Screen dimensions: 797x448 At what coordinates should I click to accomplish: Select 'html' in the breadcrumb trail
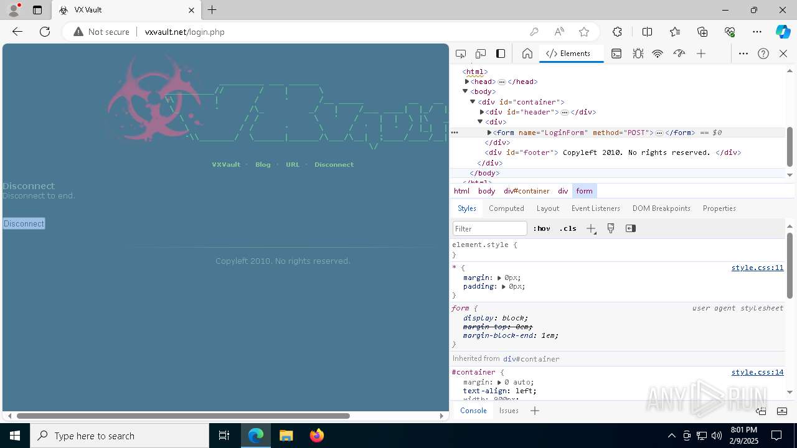[x=461, y=191]
